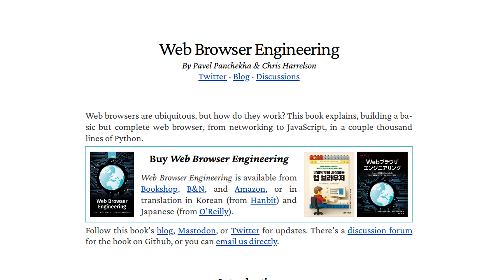Open the Twitter link under authors
The height and width of the screenshot is (280, 498).
coord(212,77)
